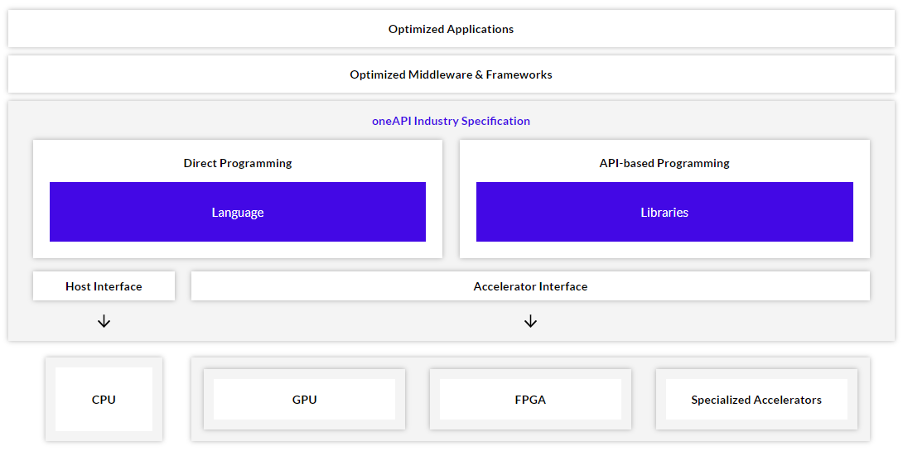This screenshot has width=903, height=451.
Task: Click the arrow below Accelerator Interface
Action: [530, 321]
